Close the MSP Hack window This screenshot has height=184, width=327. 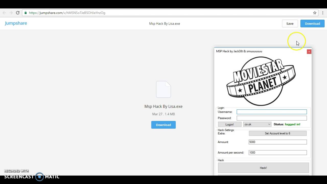[309, 52]
